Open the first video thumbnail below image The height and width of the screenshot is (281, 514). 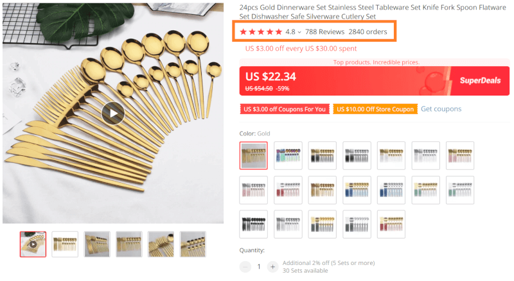(33, 244)
